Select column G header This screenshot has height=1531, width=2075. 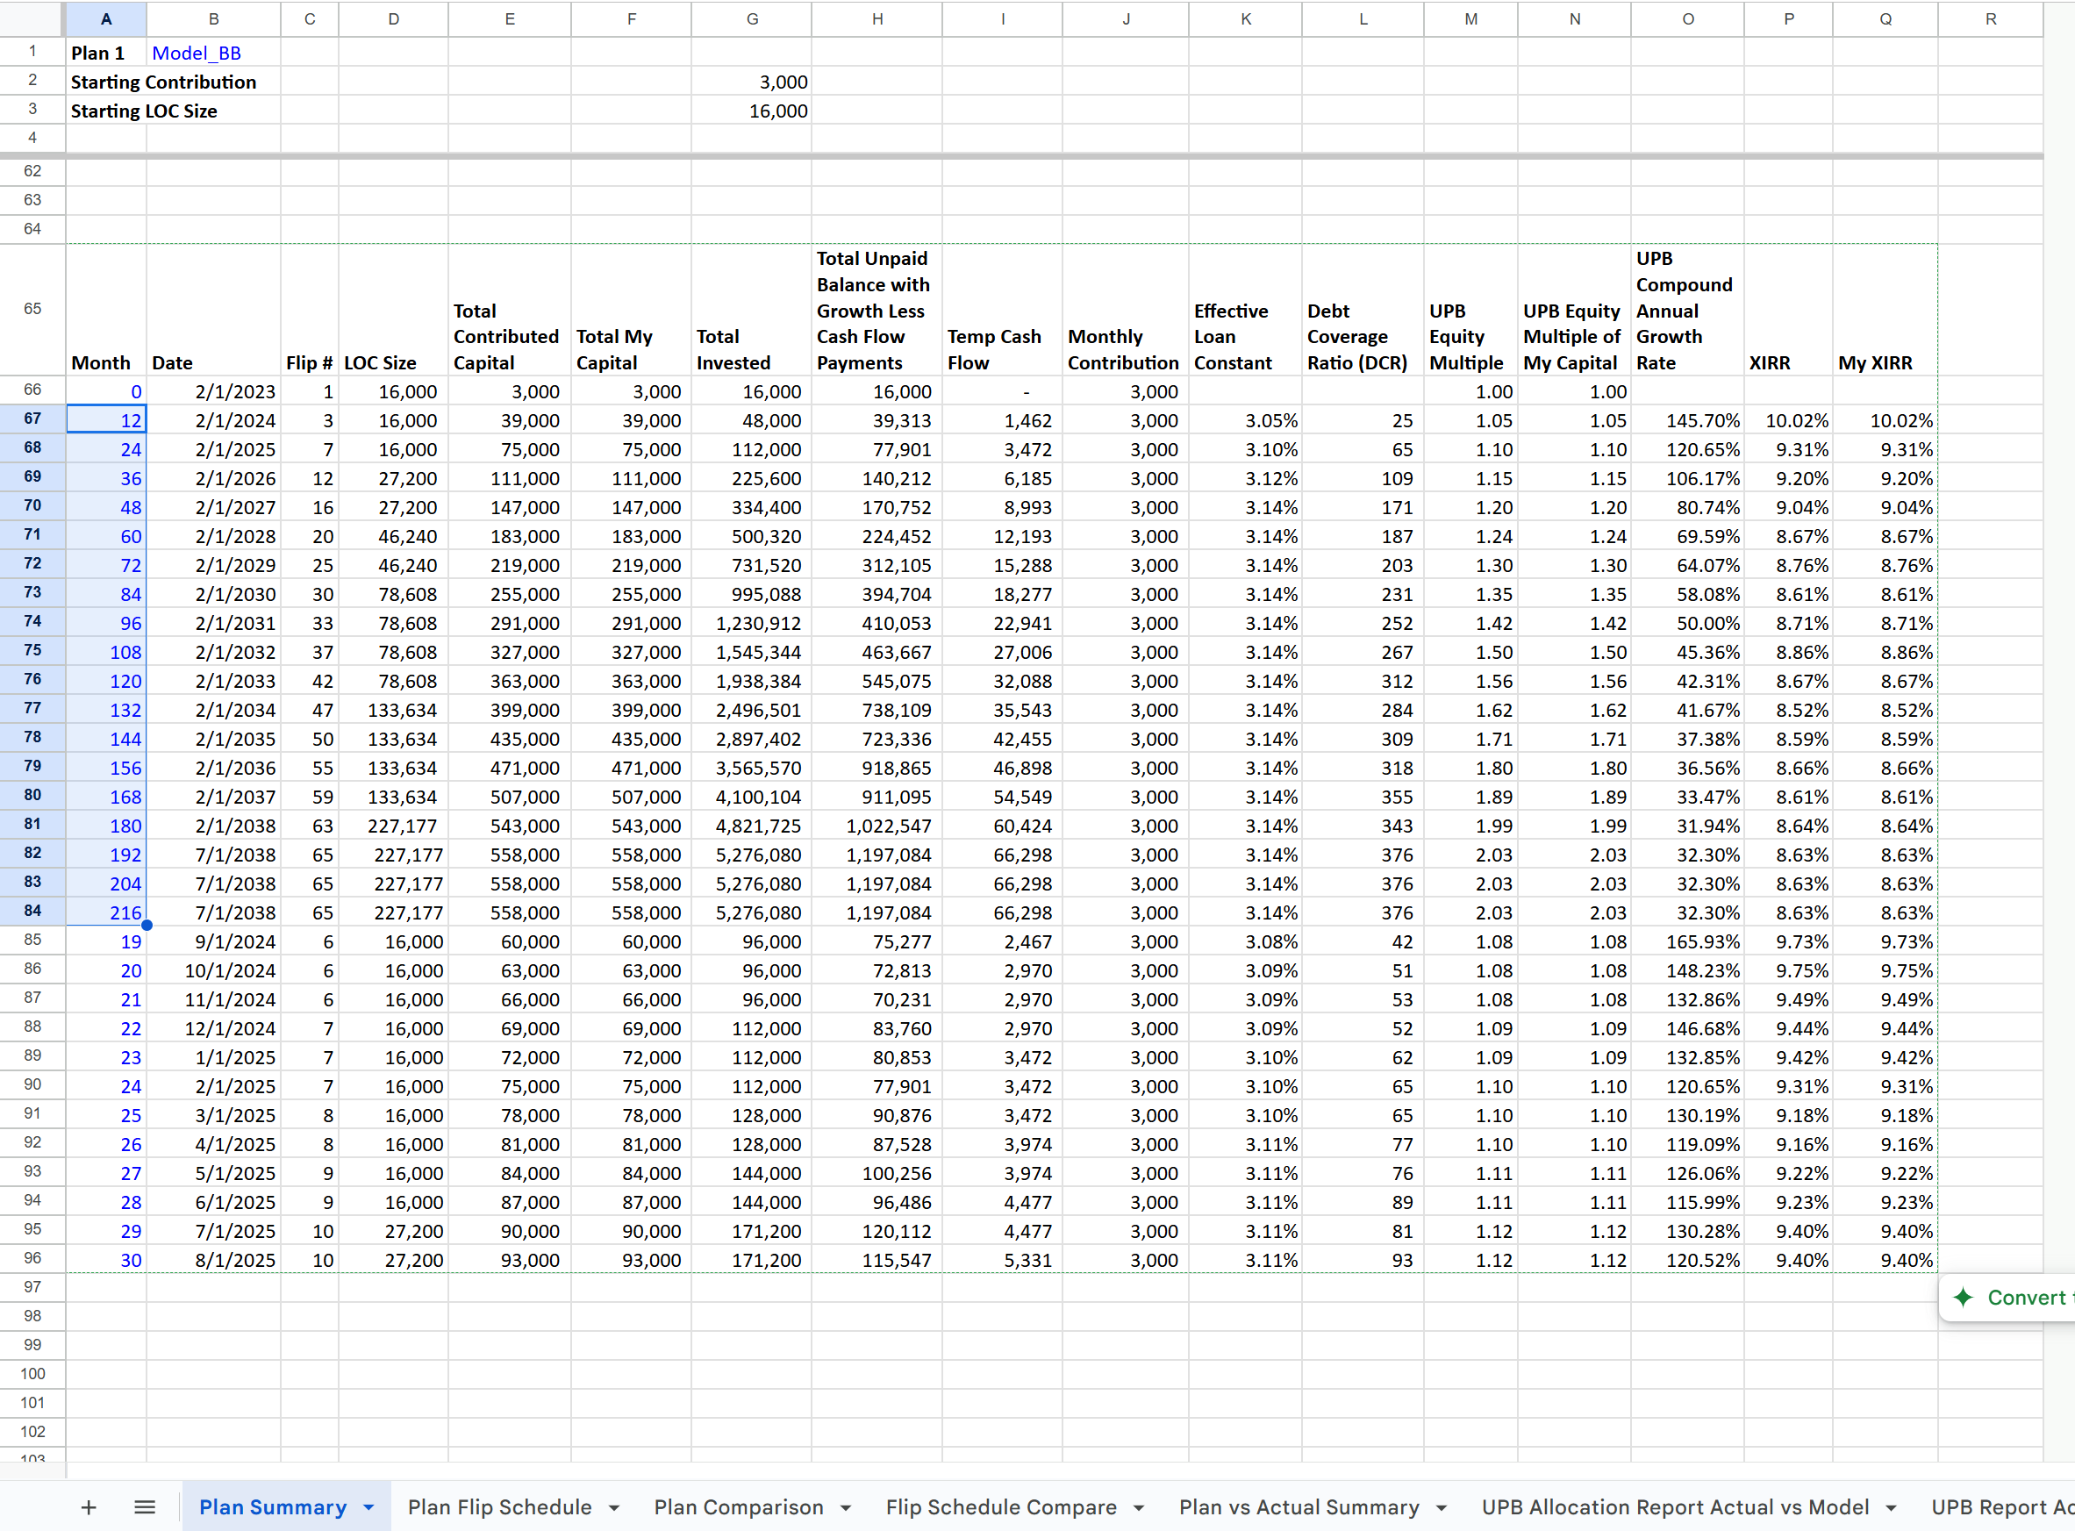click(x=752, y=18)
